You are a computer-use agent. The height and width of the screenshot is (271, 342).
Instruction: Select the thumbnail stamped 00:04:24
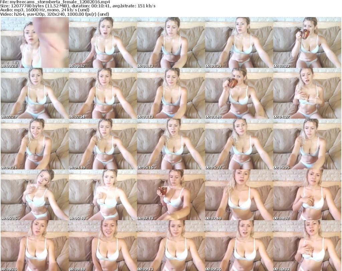[35, 144]
